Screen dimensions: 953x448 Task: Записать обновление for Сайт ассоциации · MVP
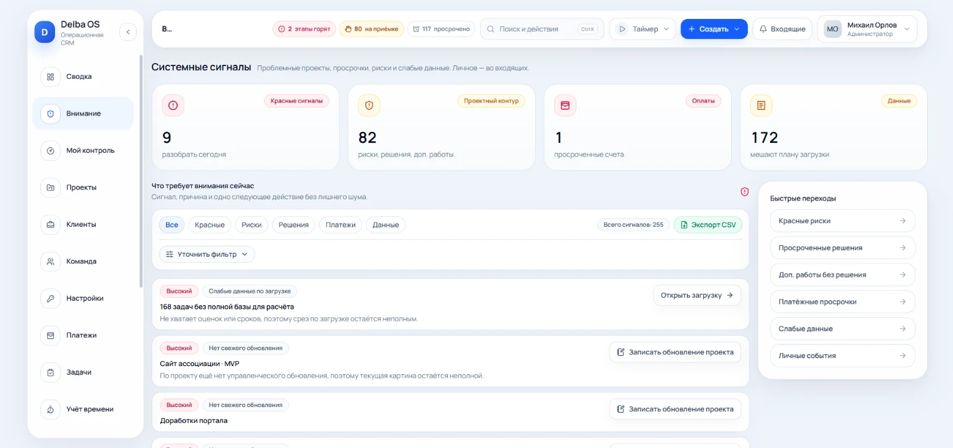(675, 352)
